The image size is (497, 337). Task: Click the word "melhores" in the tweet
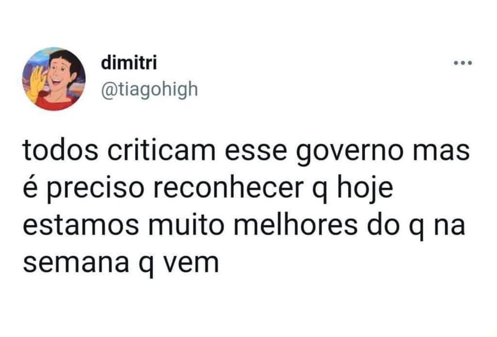pyautogui.click(x=296, y=225)
